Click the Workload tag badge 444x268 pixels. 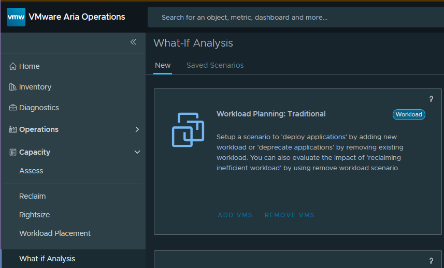409,114
